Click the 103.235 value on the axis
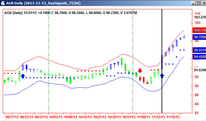206x121 pixels. [200, 17]
